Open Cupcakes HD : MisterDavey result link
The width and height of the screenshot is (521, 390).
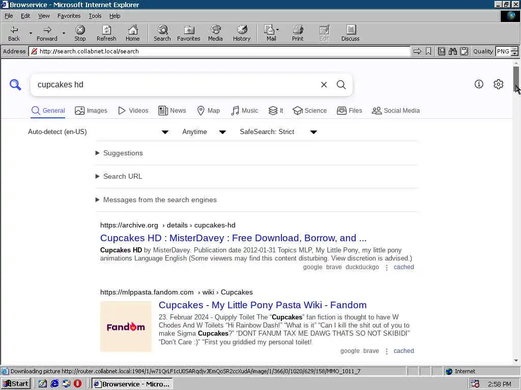tap(233, 238)
